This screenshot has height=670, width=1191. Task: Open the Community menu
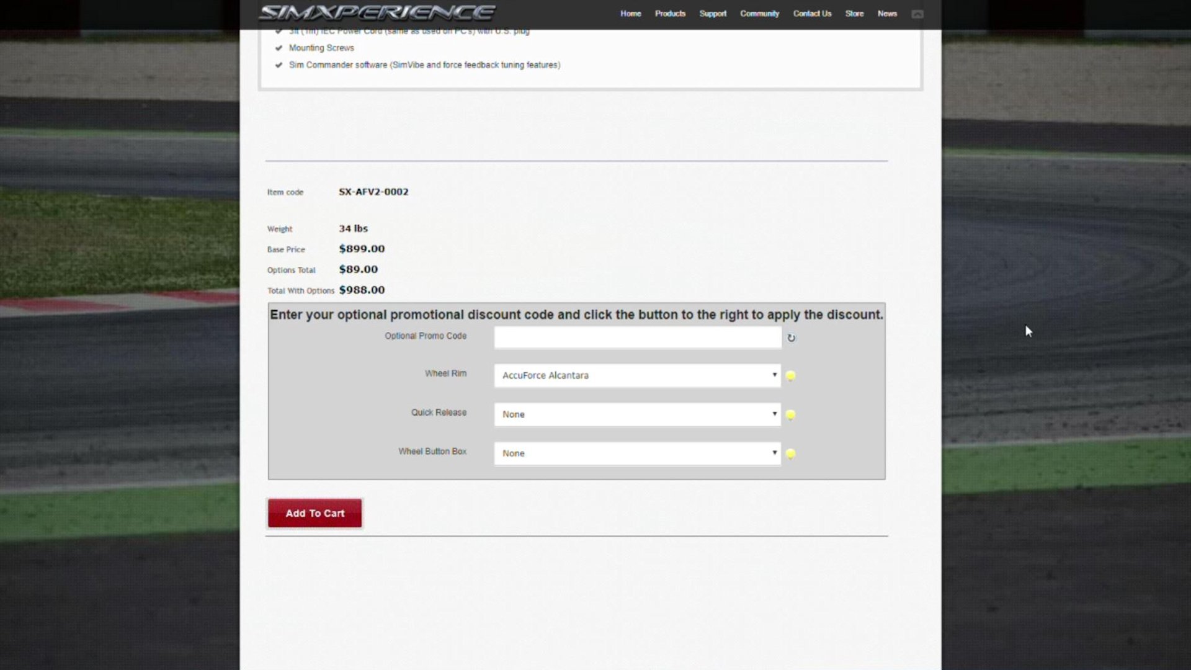click(759, 14)
